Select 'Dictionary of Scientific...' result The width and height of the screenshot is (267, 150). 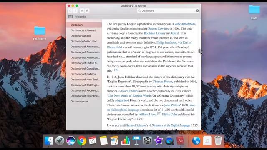[84, 96]
